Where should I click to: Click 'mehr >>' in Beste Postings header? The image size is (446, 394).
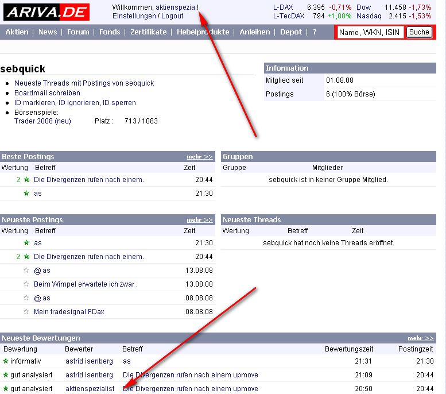click(x=200, y=157)
